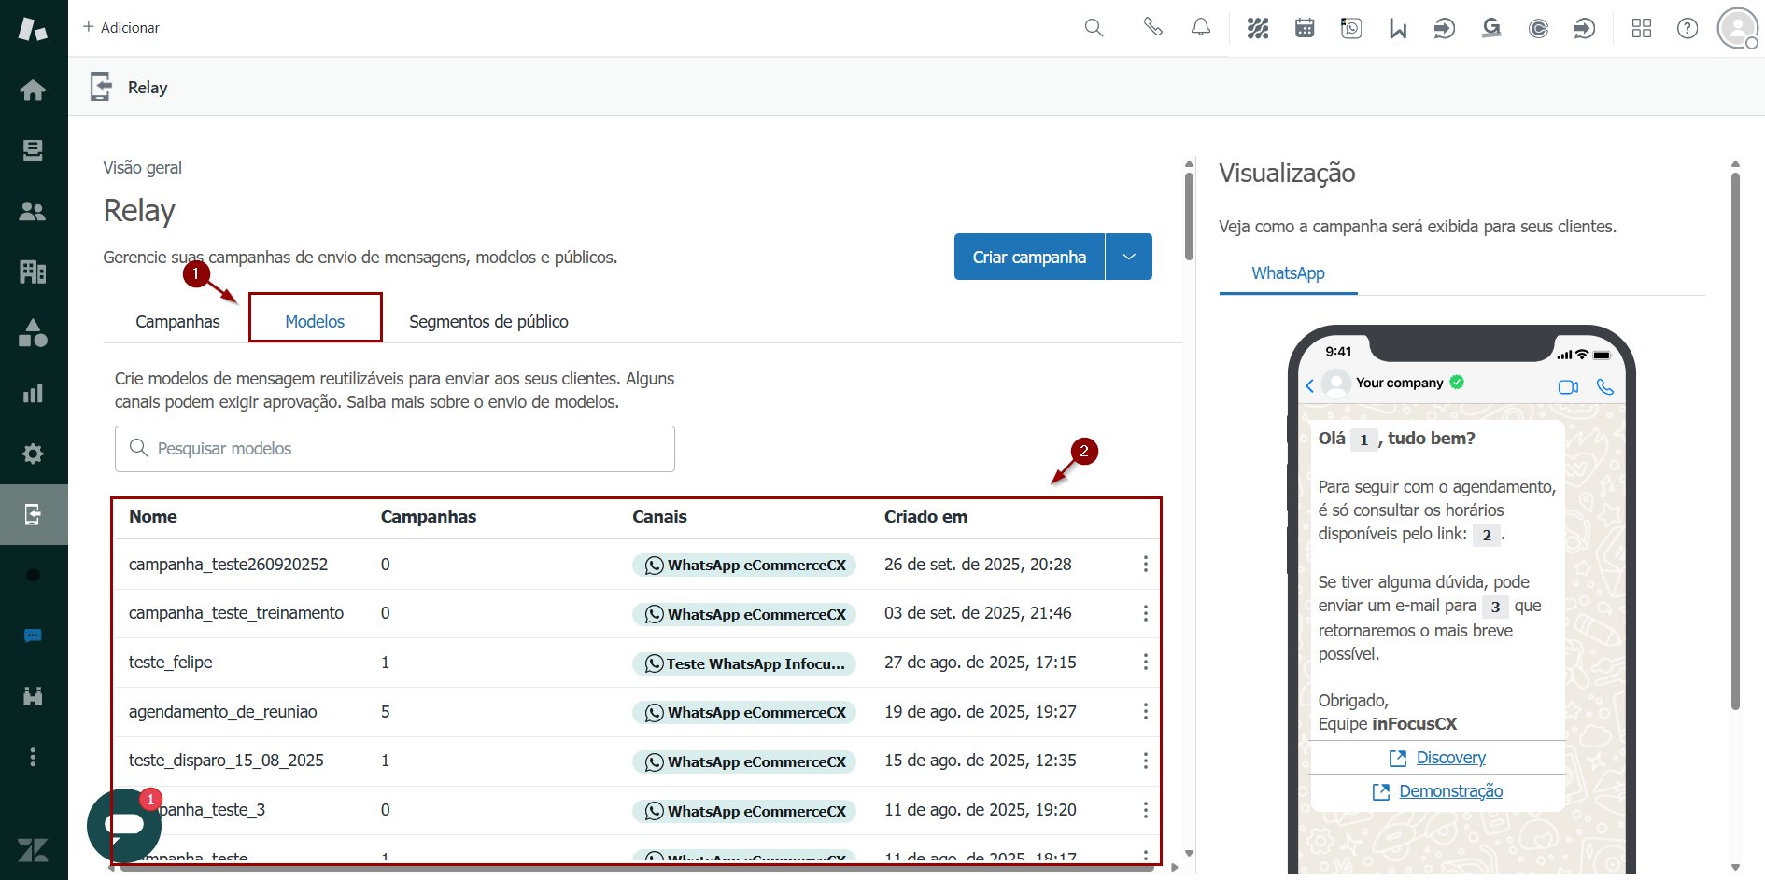This screenshot has width=1765, height=880.
Task: Click the phone call icon in top bar
Action: (x=1153, y=28)
